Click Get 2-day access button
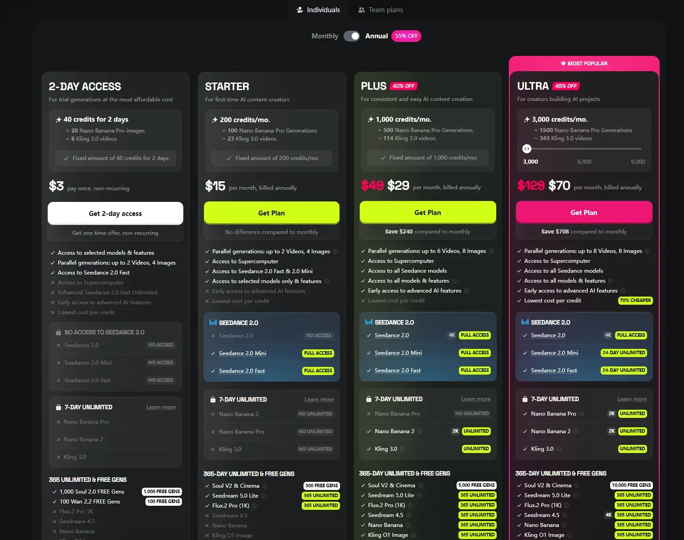684x540 pixels. point(115,213)
